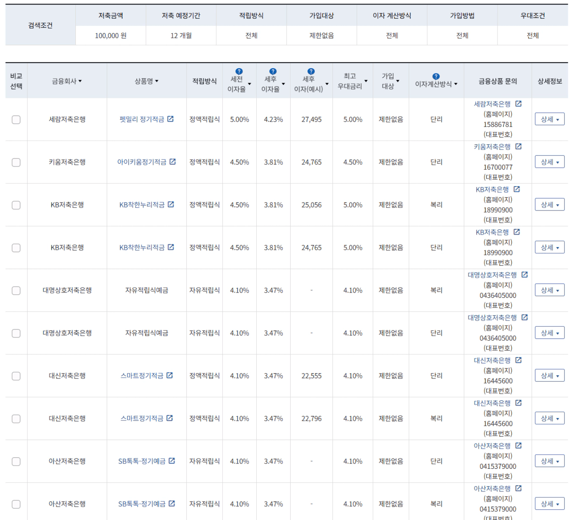Expand the 상세 dropdown for 세람저축은행
The height and width of the screenshot is (520, 571).
pyautogui.click(x=549, y=119)
